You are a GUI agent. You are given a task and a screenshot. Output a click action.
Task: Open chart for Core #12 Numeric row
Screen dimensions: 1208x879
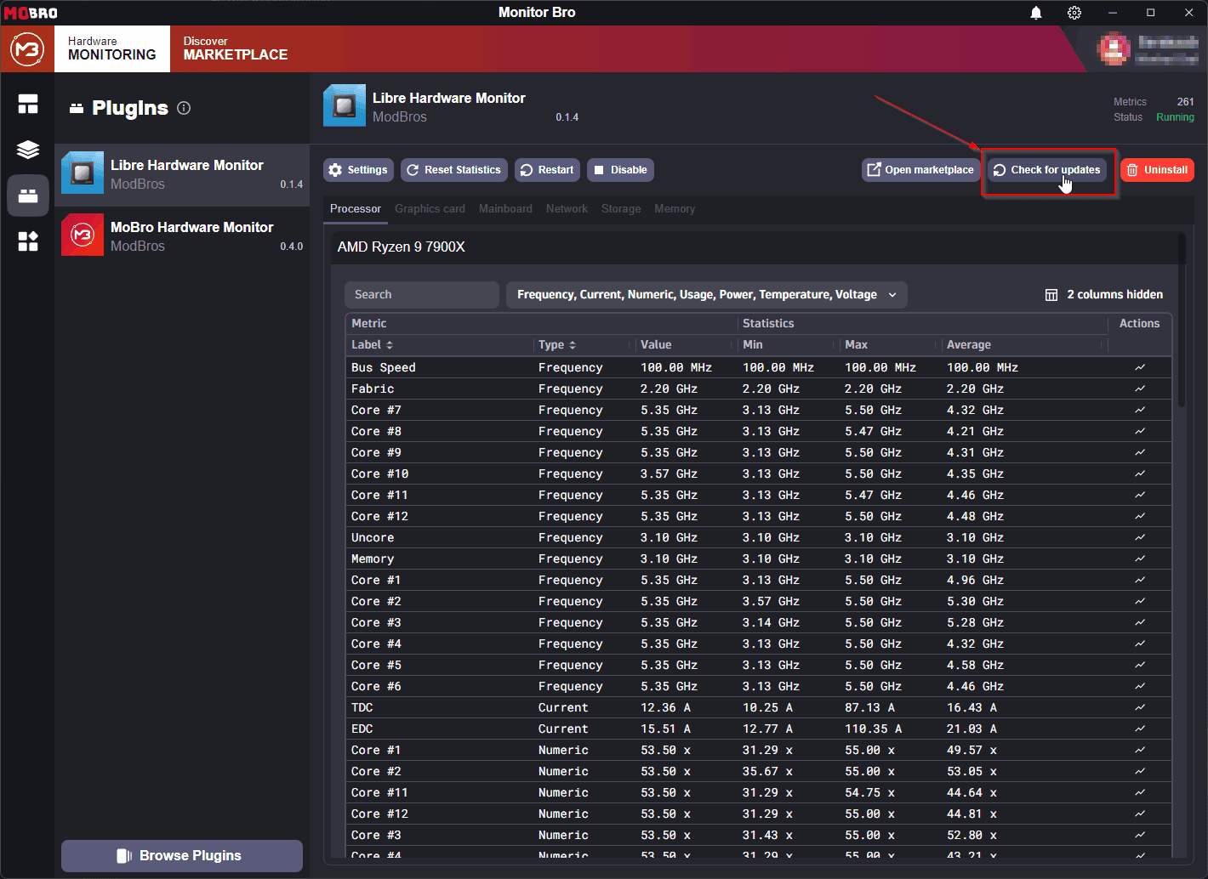tap(1139, 814)
